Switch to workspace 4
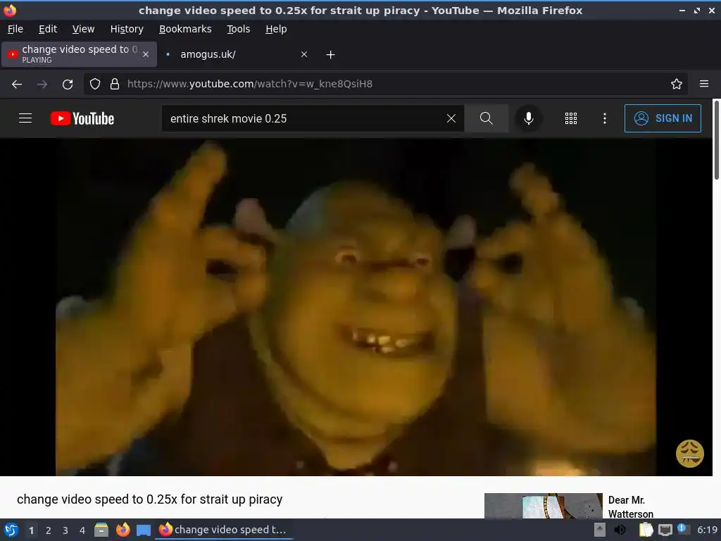Image resolution: width=721 pixels, height=541 pixels. tap(82, 530)
